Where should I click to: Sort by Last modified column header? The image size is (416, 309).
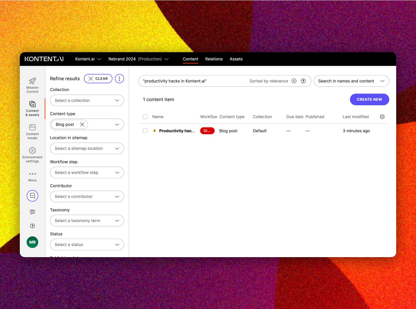[x=356, y=117]
